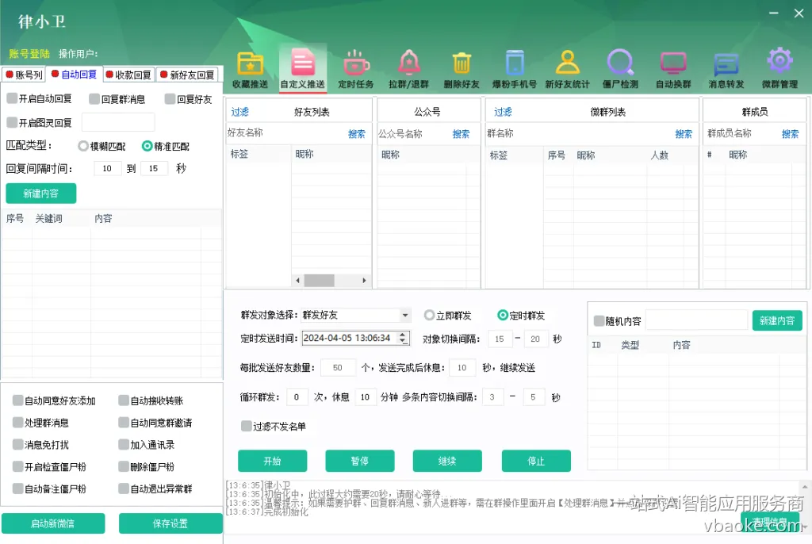Click the 新建内容 button in auto-reply panel
Image resolution: width=812 pixels, height=544 pixels.
click(41, 193)
